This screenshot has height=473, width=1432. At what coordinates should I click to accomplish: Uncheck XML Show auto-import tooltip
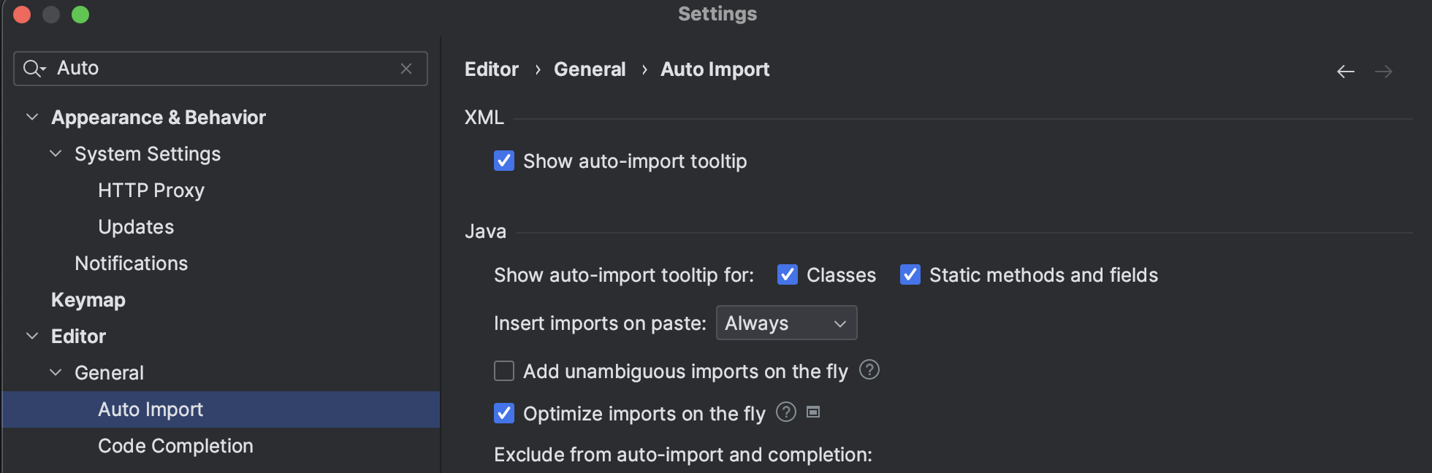pyautogui.click(x=504, y=161)
